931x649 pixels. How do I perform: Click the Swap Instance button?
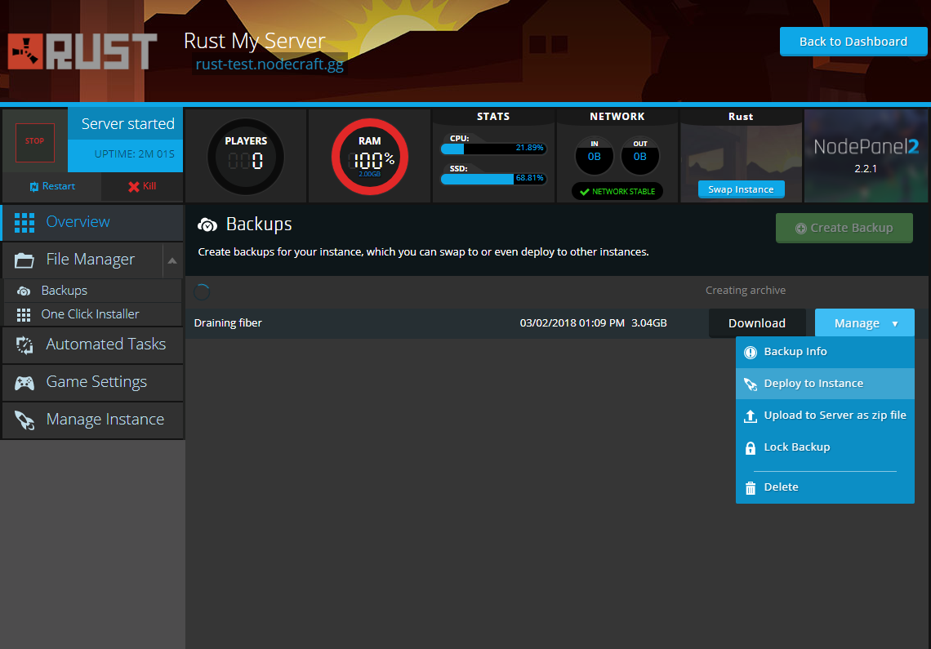pyautogui.click(x=741, y=189)
